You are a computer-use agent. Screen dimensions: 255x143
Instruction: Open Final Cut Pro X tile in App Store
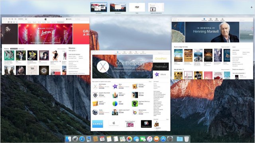(146, 124)
